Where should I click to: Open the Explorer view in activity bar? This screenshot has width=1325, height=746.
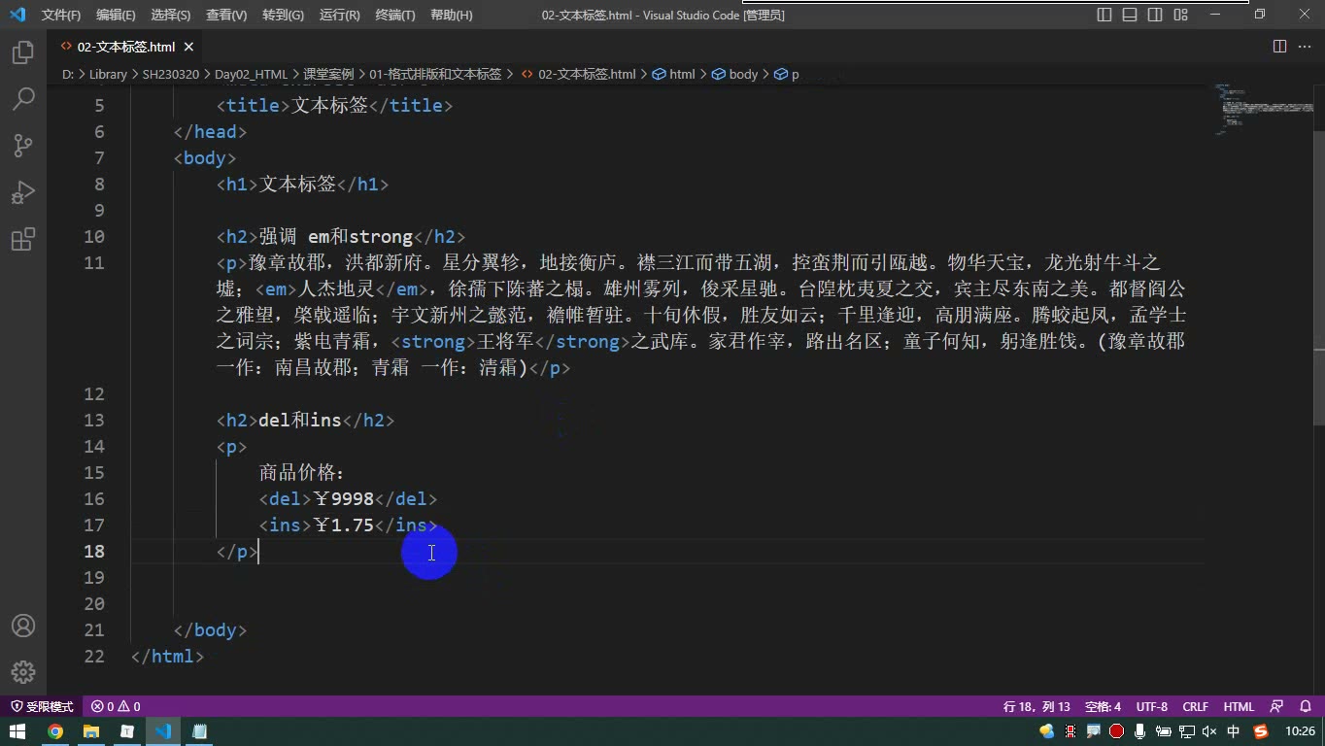[23, 52]
